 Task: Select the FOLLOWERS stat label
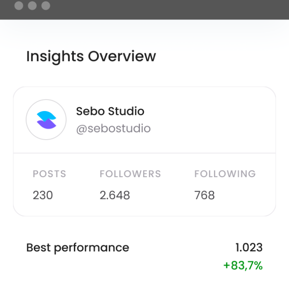(x=130, y=174)
